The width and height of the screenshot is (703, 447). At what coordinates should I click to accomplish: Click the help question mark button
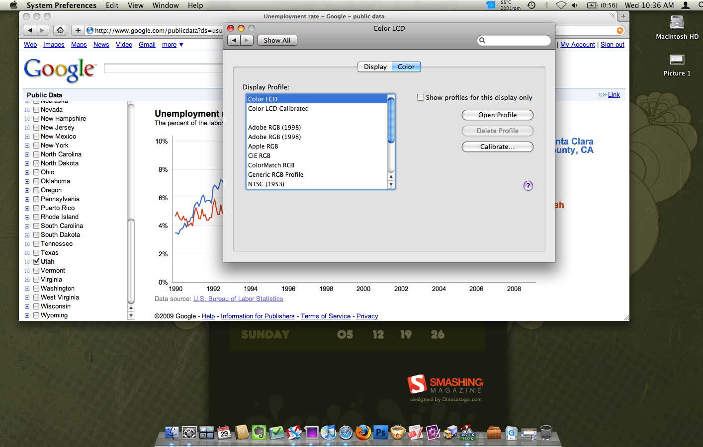click(528, 186)
